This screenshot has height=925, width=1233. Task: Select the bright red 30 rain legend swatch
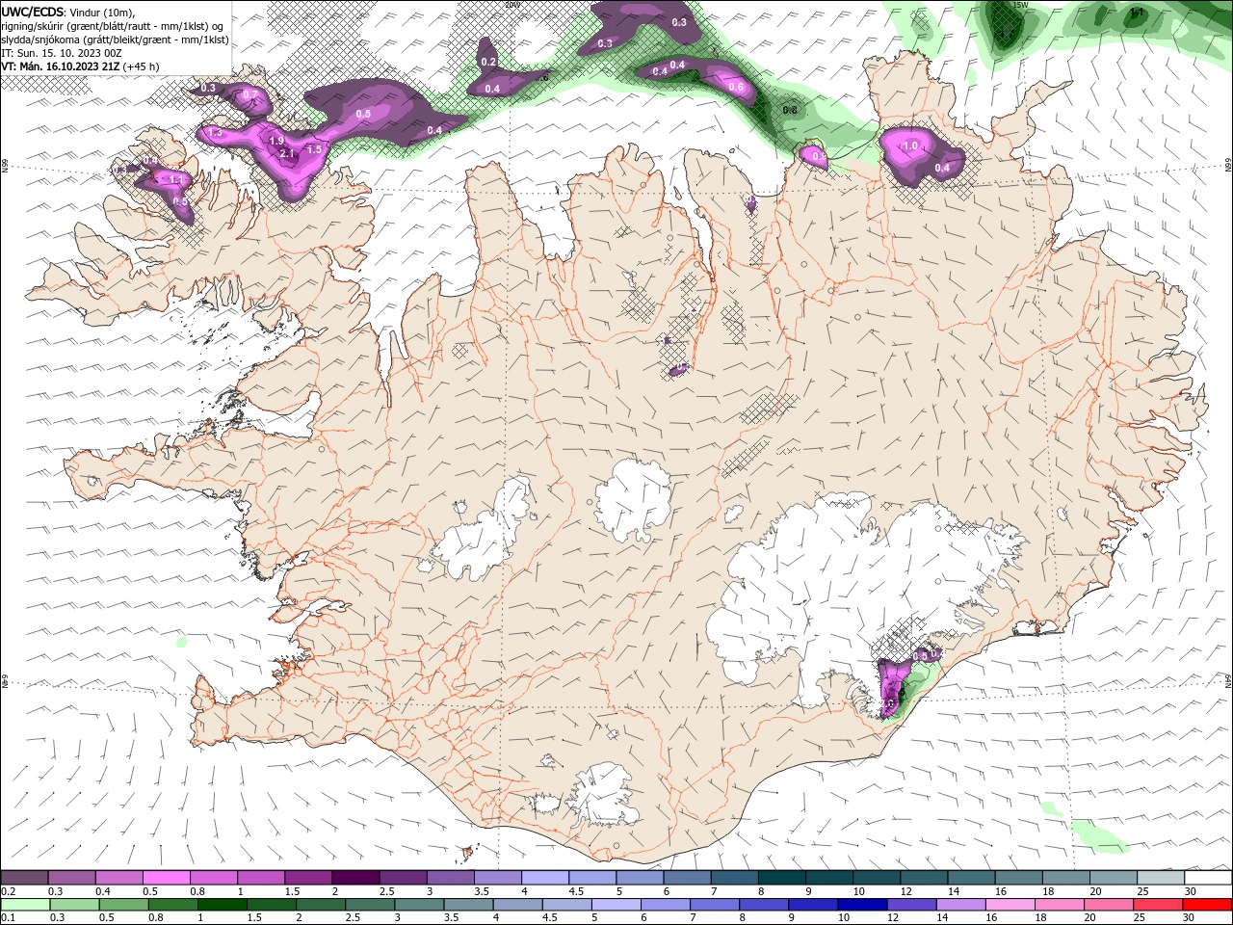1208,905
